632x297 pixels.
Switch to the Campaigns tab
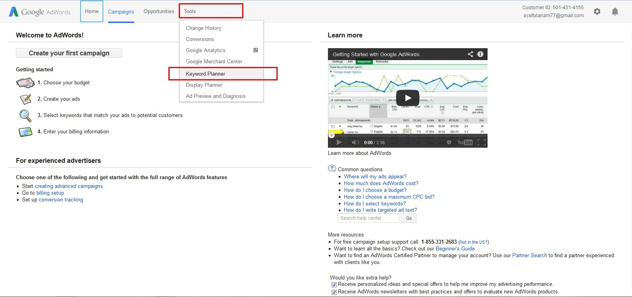point(121,12)
